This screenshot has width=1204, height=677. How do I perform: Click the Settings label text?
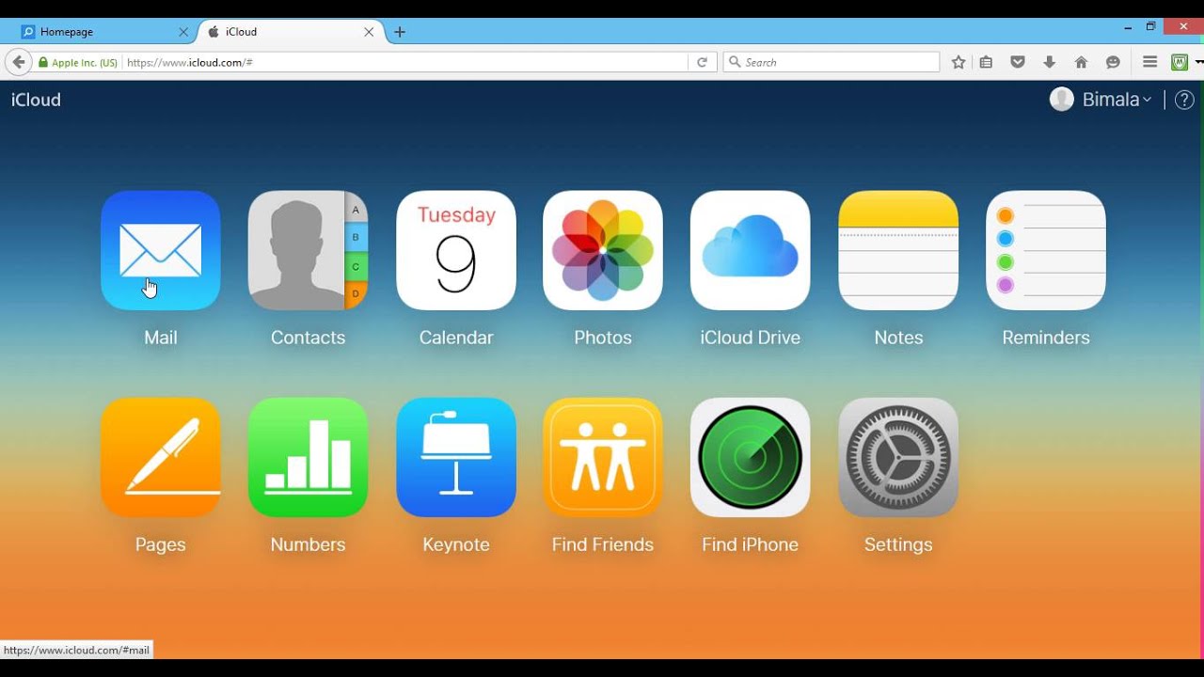(898, 544)
